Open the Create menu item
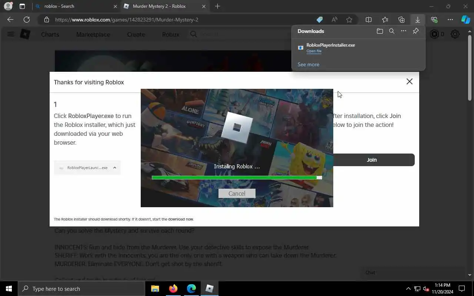Viewport: 474px width, 296px height. [136, 34]
